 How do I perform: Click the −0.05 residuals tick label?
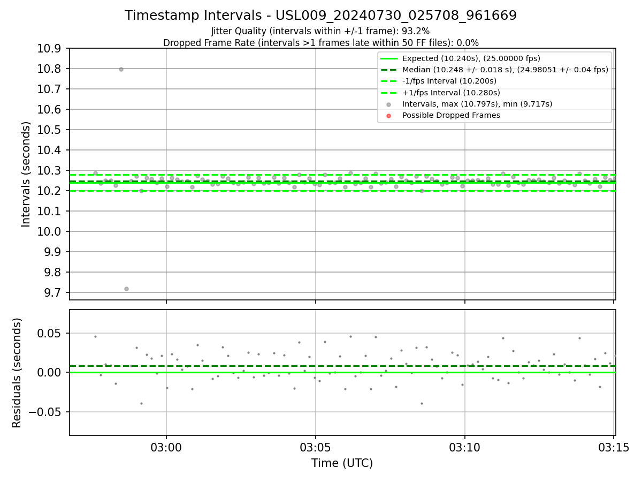pyautogui.click(x=46, y=412)
